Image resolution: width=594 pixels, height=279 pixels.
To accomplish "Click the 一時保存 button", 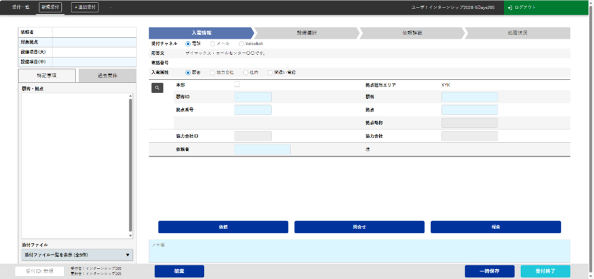I will click(x=489, y=272).
